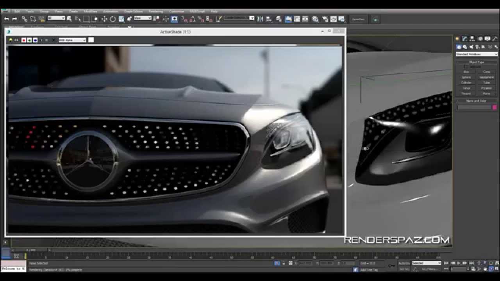Open the channel dropdown in ActiveShade window

point(72,40)
